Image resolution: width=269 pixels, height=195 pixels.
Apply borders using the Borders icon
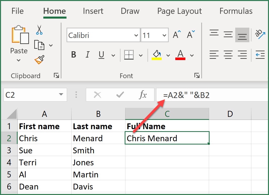pyautogui.click(x=129, y=55)
